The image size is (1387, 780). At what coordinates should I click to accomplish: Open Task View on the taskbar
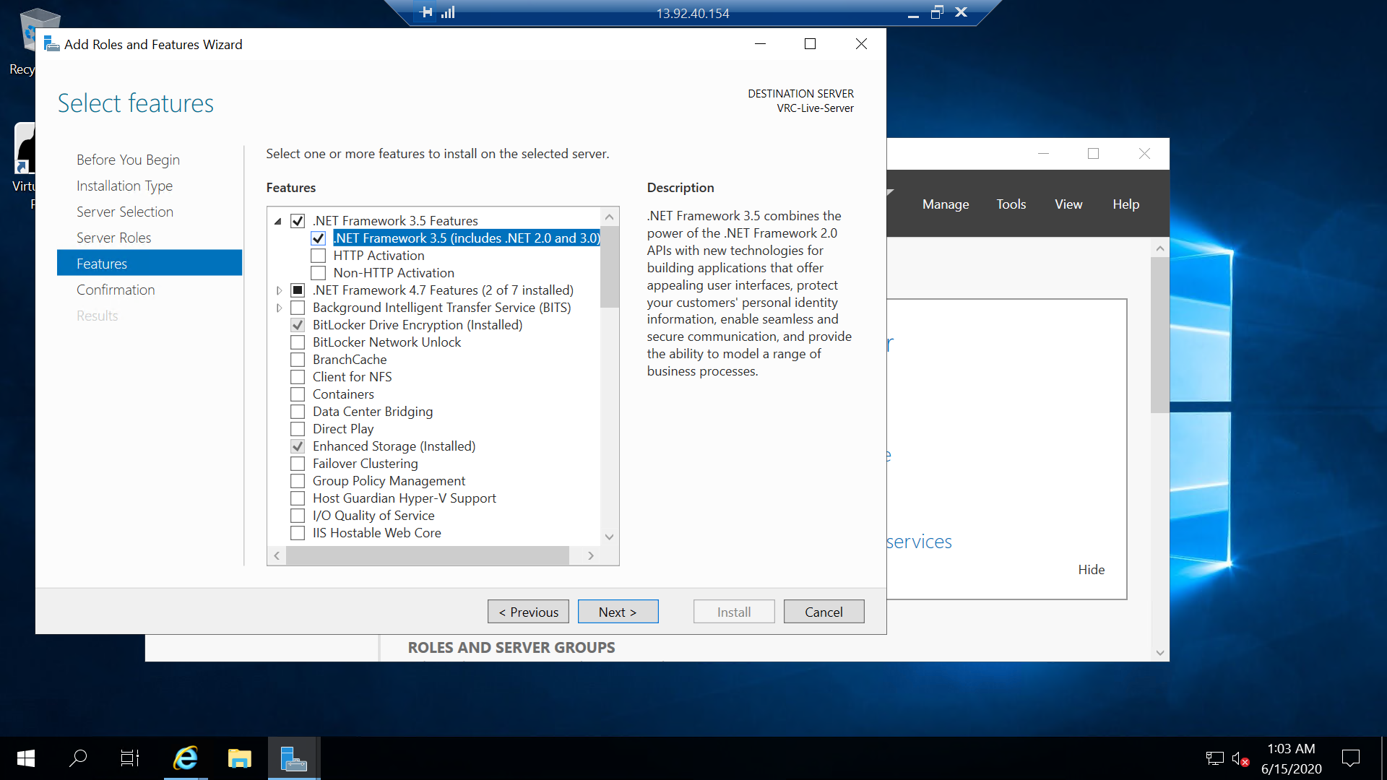point(130,758)
